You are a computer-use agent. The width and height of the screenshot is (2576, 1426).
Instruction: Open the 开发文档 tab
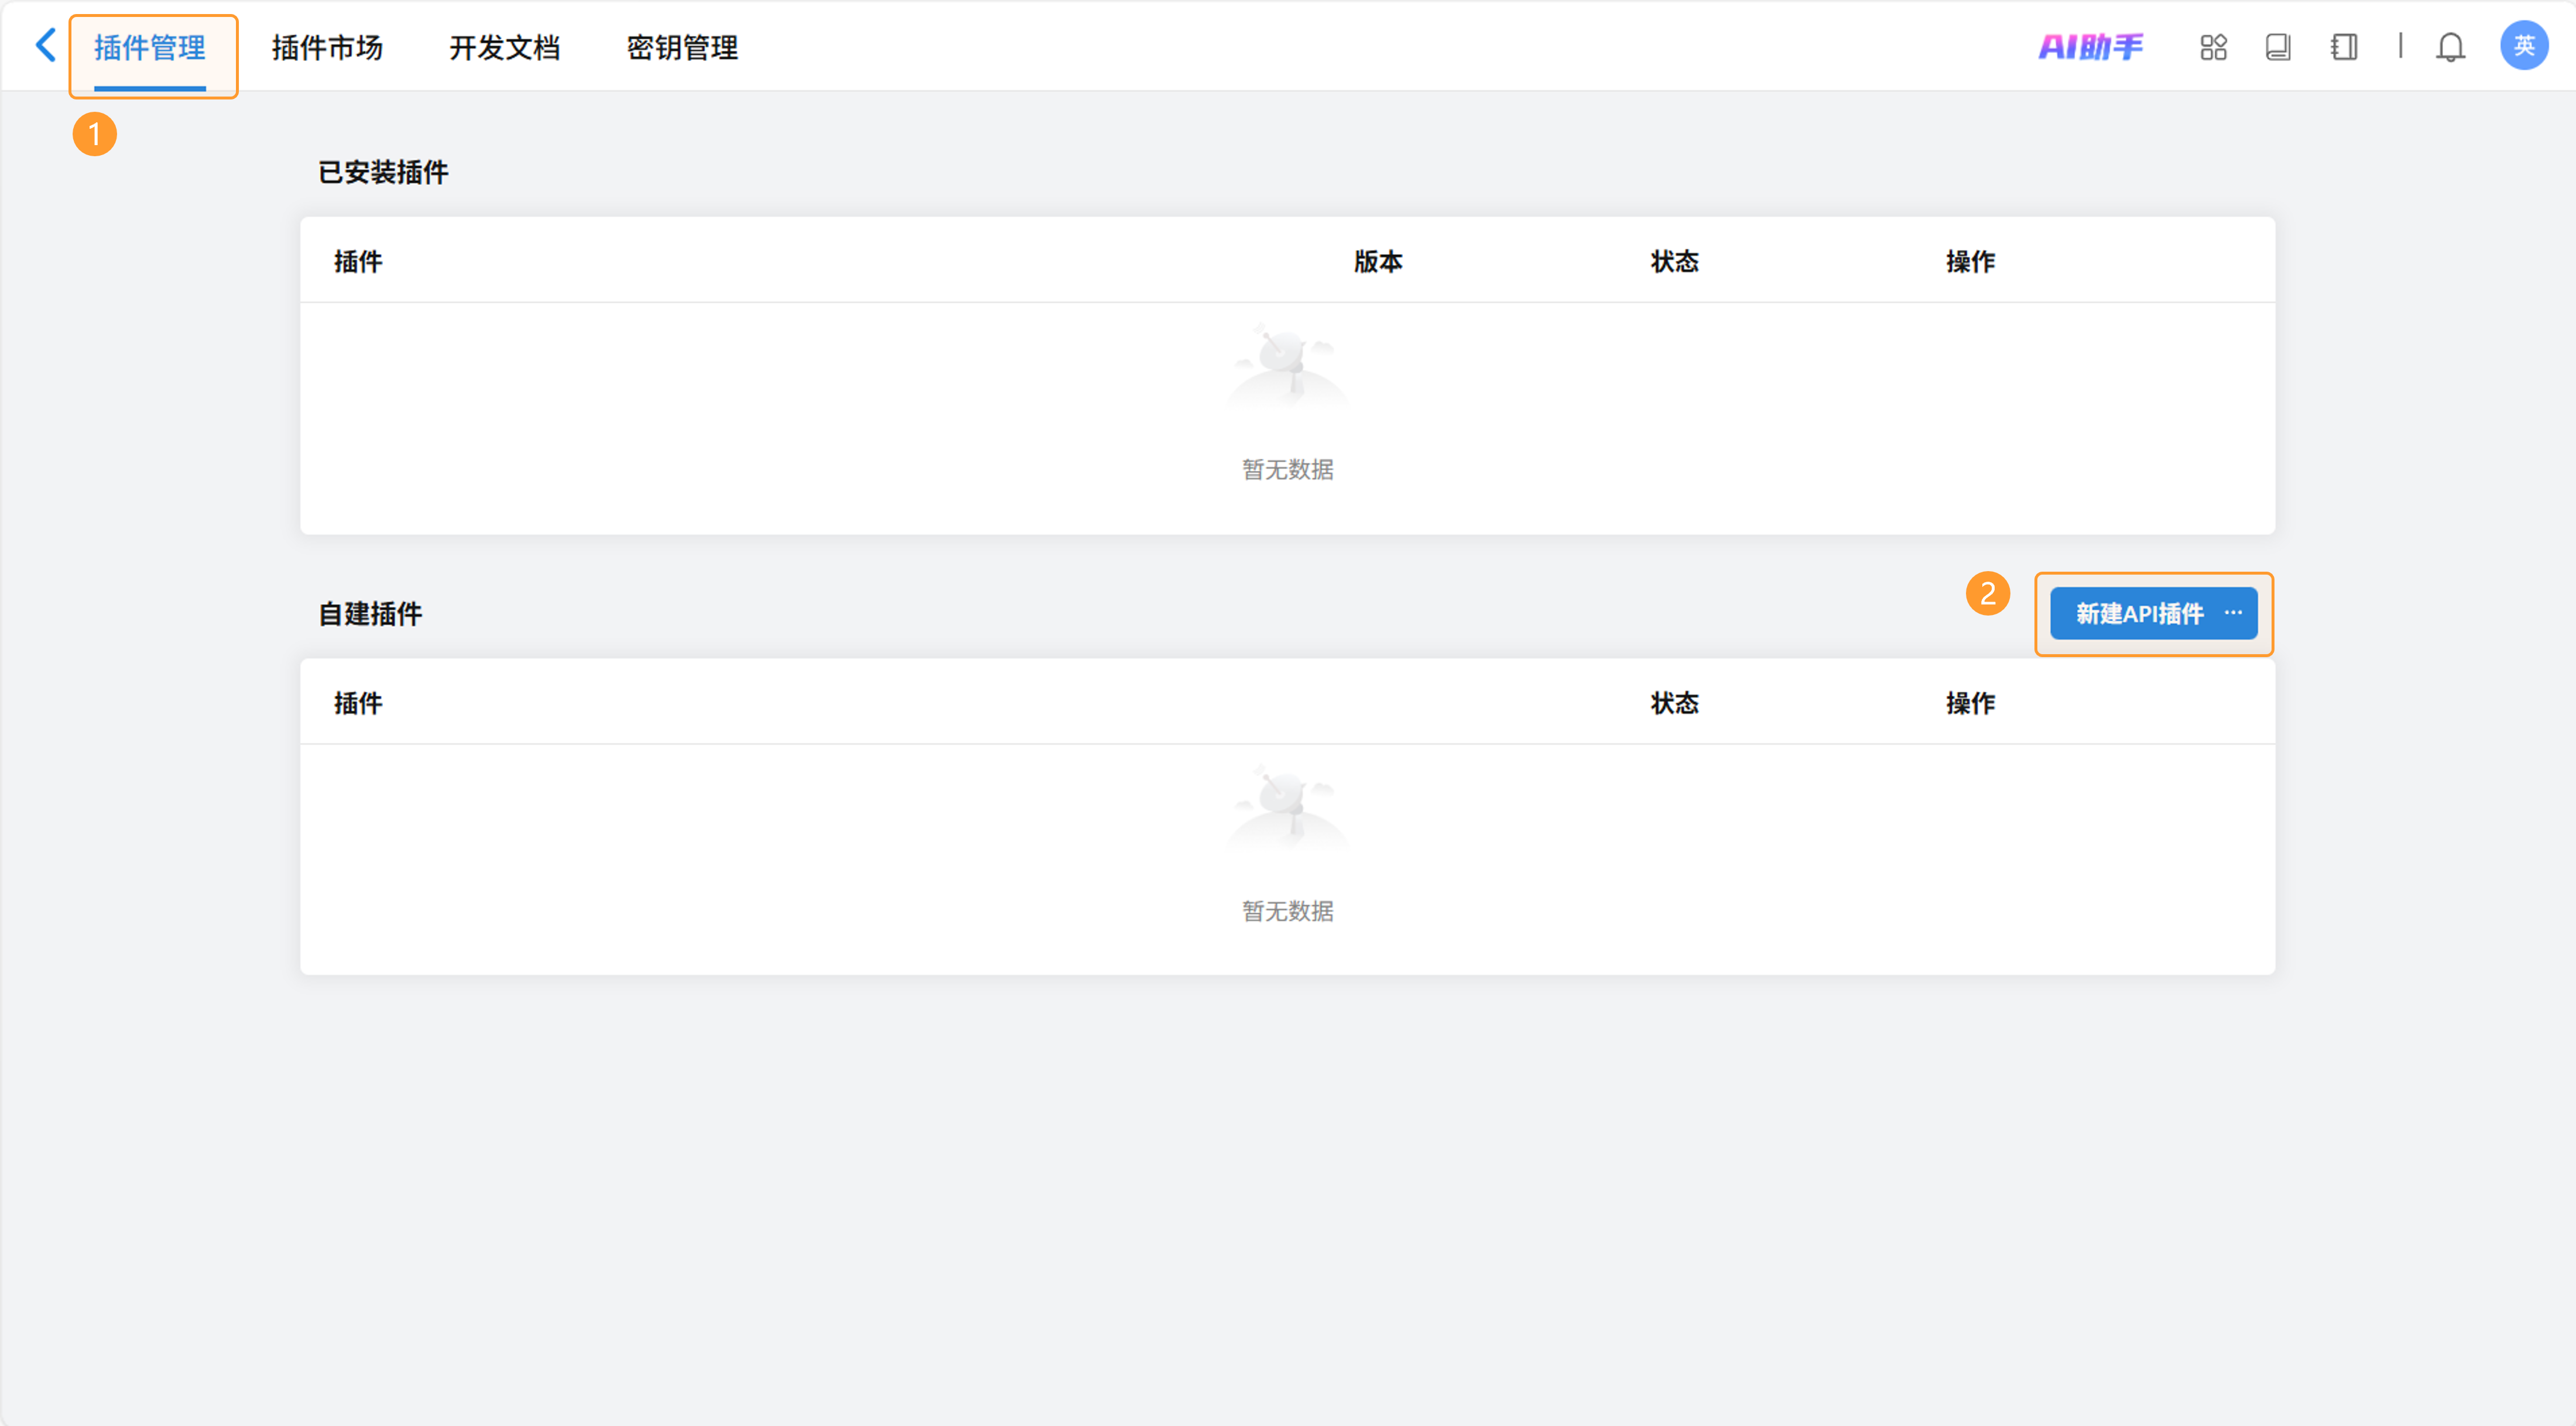click(x=504, y=48)
